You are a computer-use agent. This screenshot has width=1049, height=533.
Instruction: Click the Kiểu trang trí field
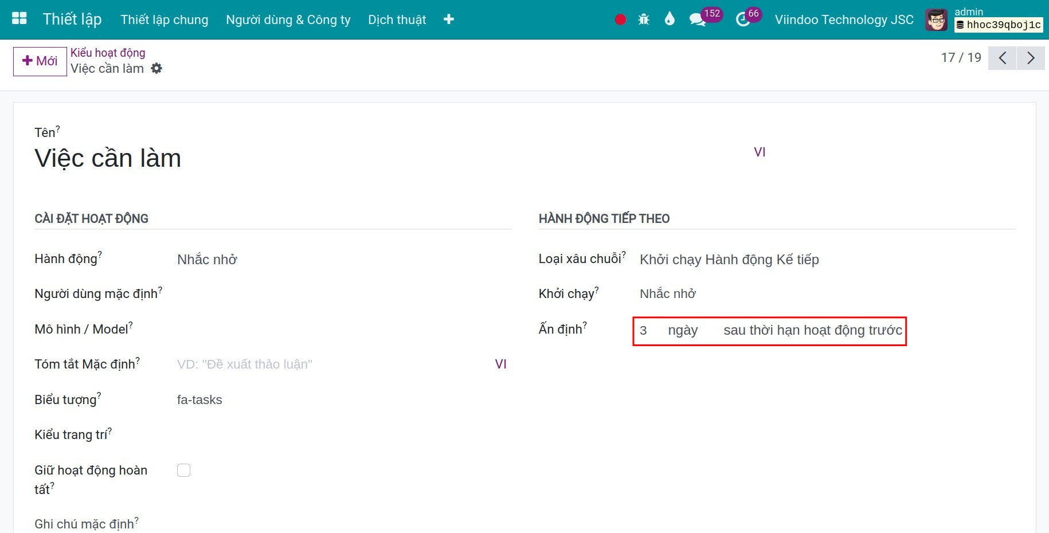point(344,434)
